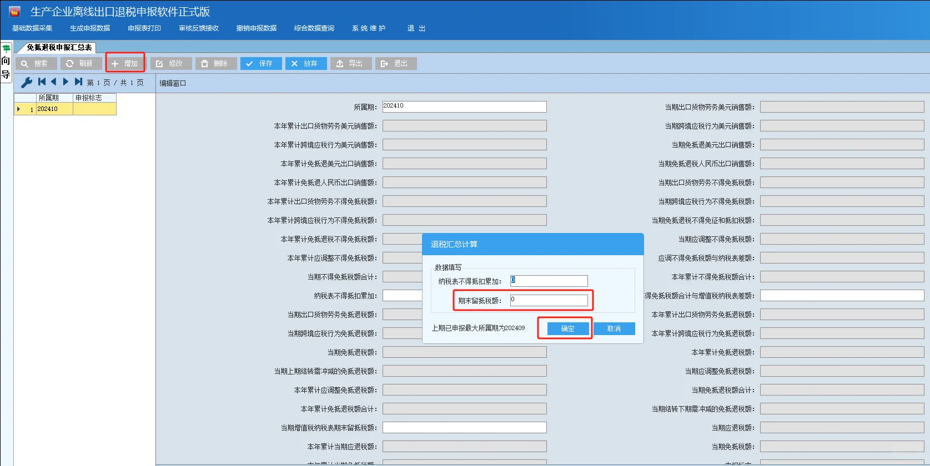The image size is (930, 466).
Task: Go to previous page arrow icon
Action: 54,82
